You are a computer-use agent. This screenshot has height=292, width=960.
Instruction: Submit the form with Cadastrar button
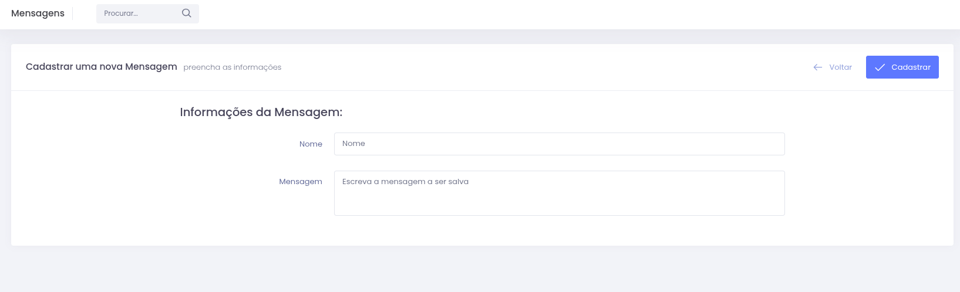tap(902, 67)
